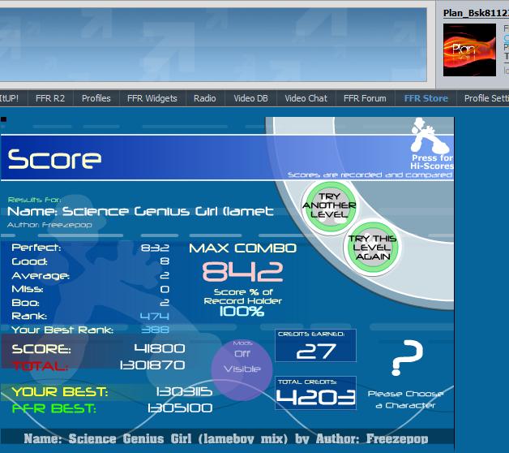The width and height of the screenshot is (509, 453).
Task: Click the Please Choose a Character text
Action: [x=405, y=399]
